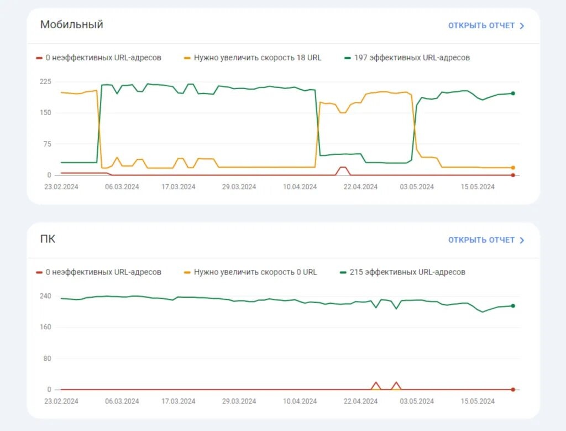This screenshot has width=566, height=431.
Task: Click orange endpoint dot on Мобильный chart
Action: click(513, 168)
